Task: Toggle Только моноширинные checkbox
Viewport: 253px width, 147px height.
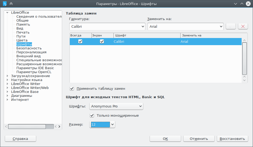Action: pyautogui.click(x=92, y=115)
